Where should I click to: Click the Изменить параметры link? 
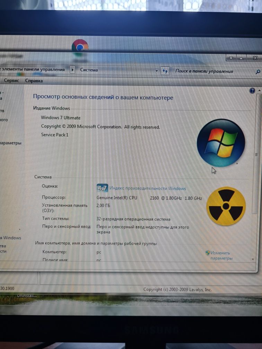point(221,256)
